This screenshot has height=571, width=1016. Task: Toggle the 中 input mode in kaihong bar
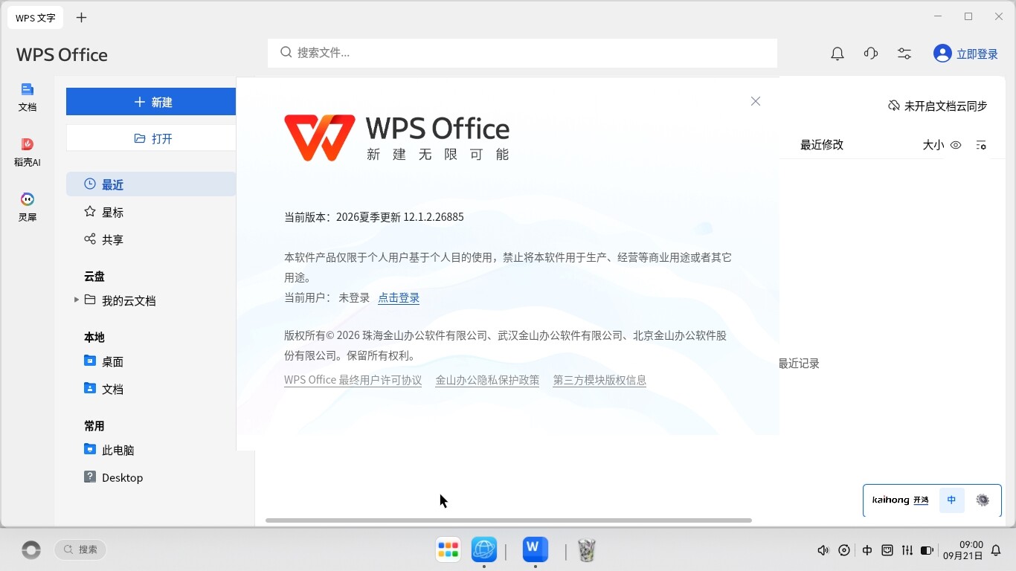click(952, 500)
